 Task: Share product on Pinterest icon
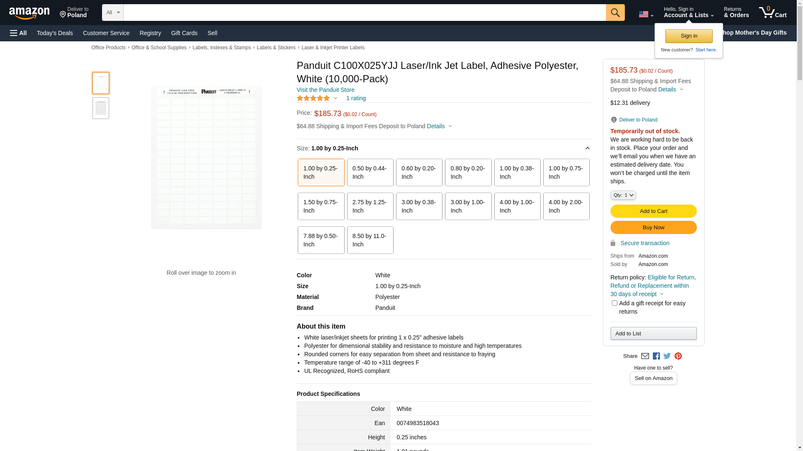coord(678,356)
